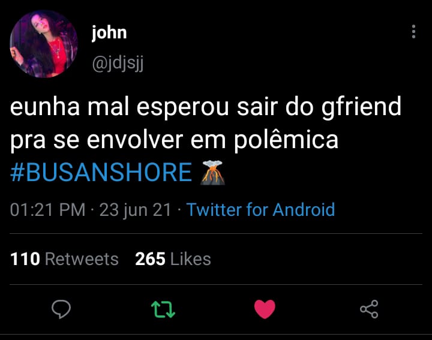
Task: Open john's profile picture
Action: click(x=44, y=44)
